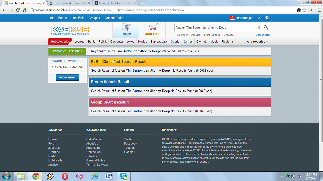Open Internet Explorer from the taskbar

[94, 176]
